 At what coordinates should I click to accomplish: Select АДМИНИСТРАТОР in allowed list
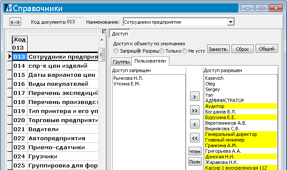tap(241, 101)
